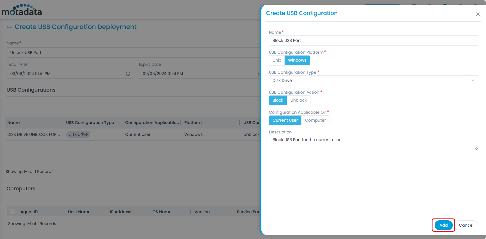Check the select-all checkbox in Computers table
Viewport: 486px width, 239px height.
(12, 211)
